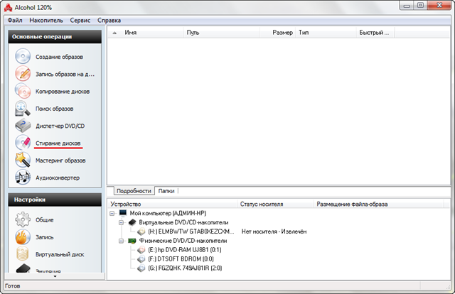
Task: Open Общие settings link
Action: click(44, 219)
